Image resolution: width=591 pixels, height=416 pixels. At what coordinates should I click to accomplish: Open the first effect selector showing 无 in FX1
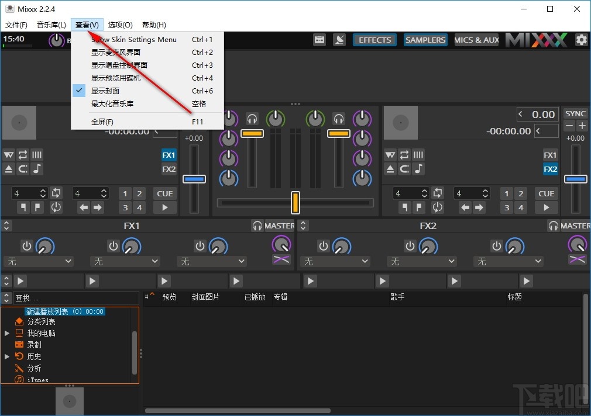(x=39, y=261)
